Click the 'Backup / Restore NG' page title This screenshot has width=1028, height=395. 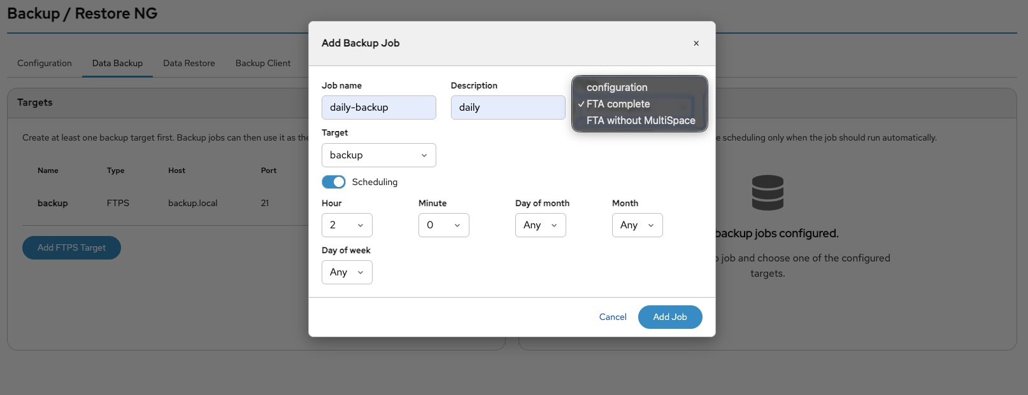point(82,13)
